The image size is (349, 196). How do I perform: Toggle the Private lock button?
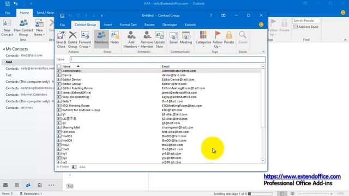[x=229, y=38]
